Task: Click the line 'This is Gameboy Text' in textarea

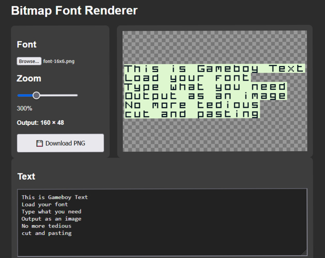Action: 55,197
